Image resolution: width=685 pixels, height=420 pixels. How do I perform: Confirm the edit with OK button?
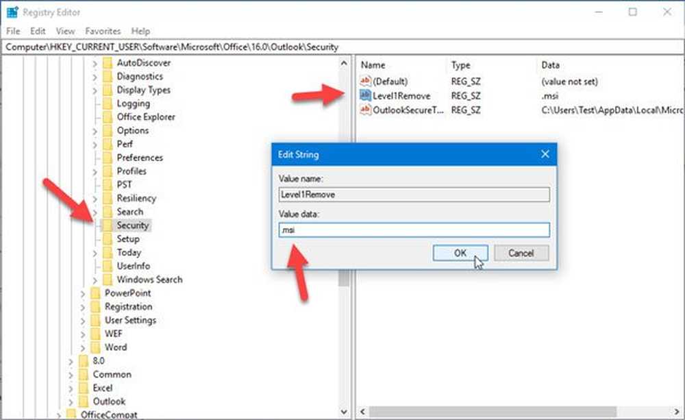click(460, 253)
